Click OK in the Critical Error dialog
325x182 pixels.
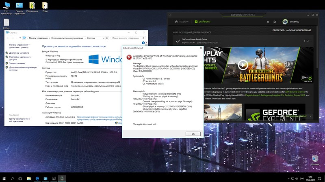coord(193,133)
